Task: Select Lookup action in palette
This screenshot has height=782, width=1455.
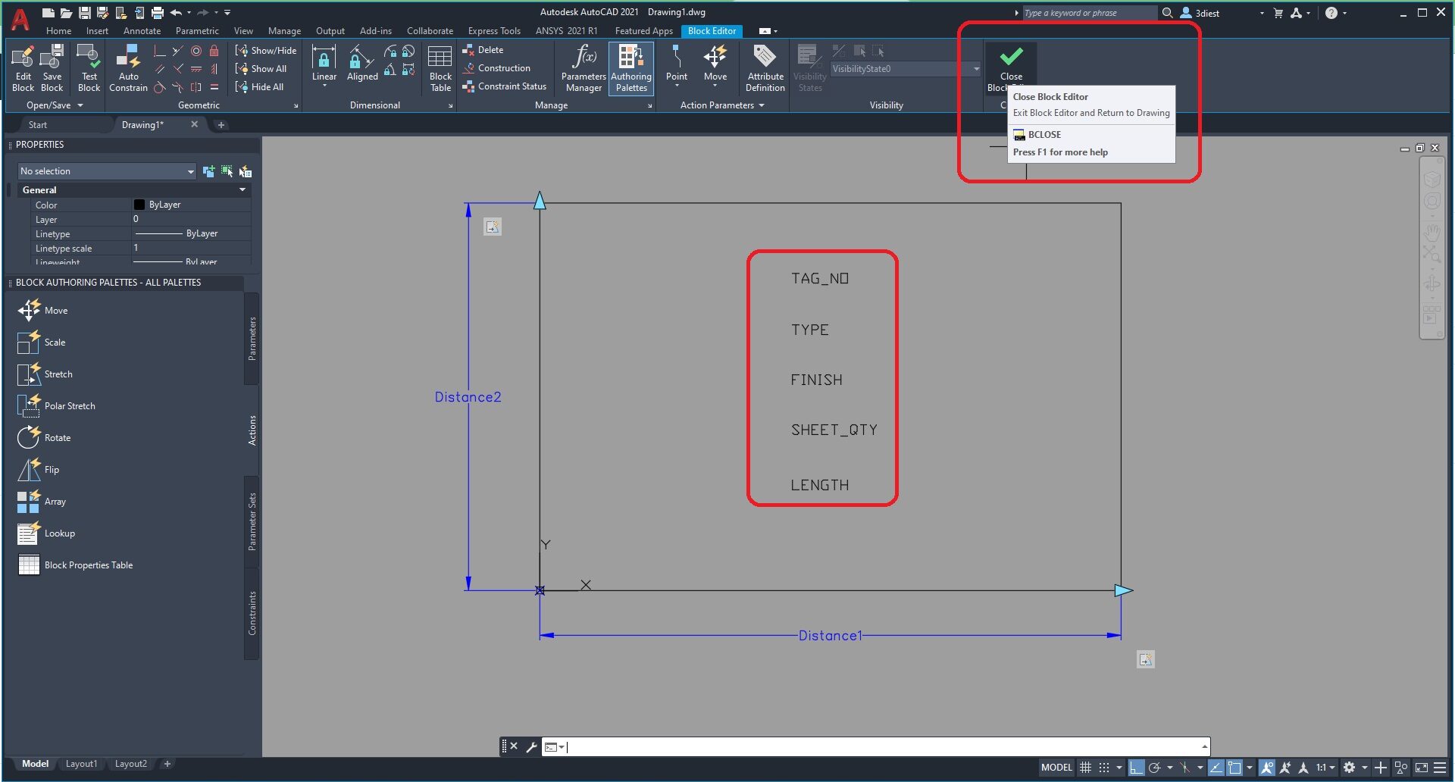Action: 46,533
